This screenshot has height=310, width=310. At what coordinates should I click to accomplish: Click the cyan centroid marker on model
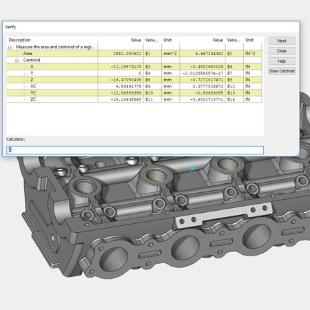point(192,169)
